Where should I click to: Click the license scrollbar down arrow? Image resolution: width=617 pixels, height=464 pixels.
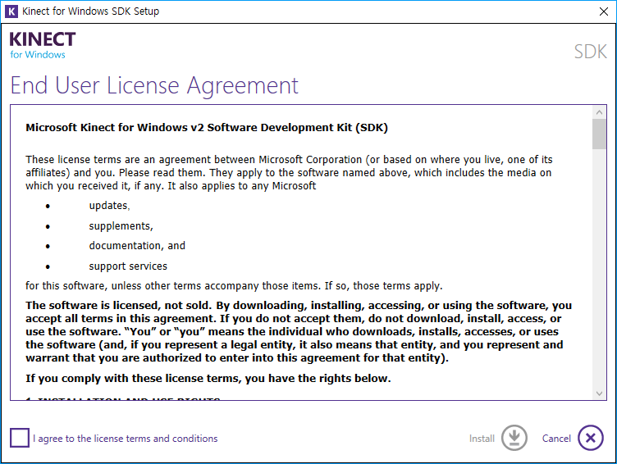599,393
